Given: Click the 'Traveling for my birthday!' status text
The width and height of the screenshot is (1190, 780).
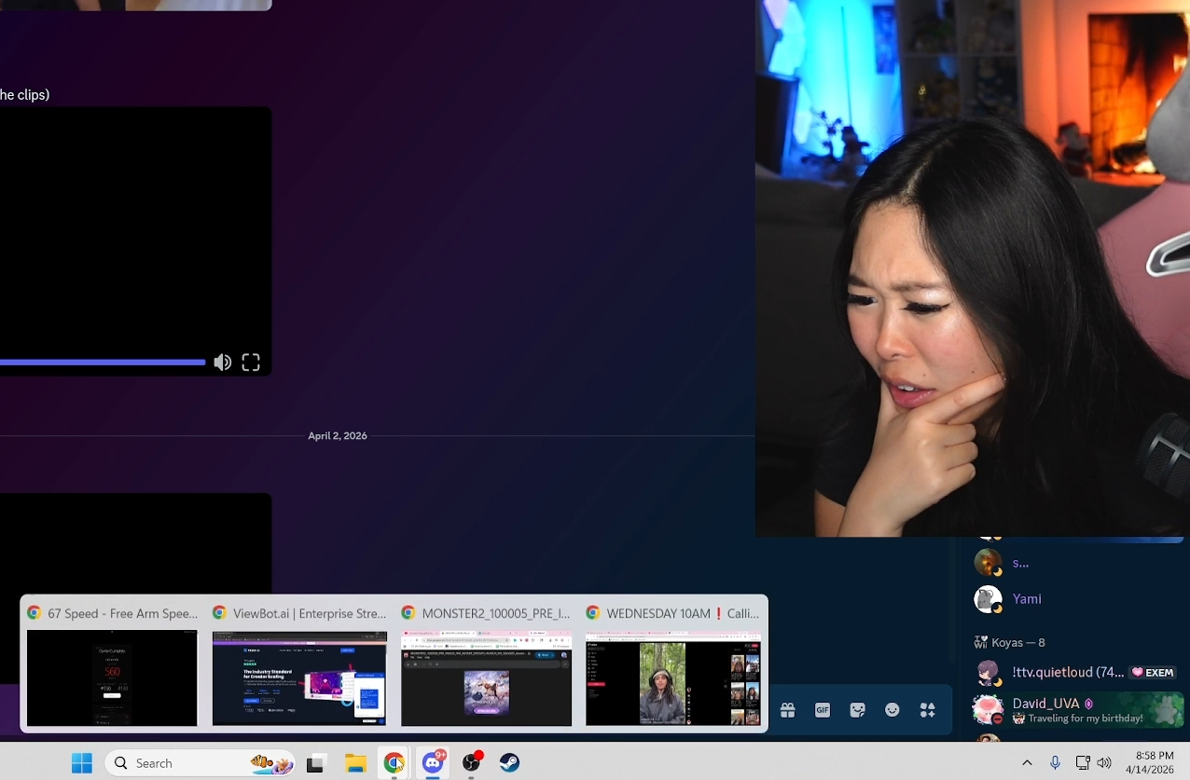Looking at the screenshot, I should [x=1086, y=718].
